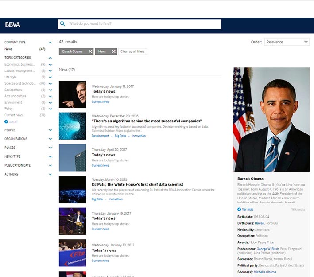The height and width of the screenshot is (277, 314).
Task: Click the Barack Obama portrait photo
Action: pos(271,120)
